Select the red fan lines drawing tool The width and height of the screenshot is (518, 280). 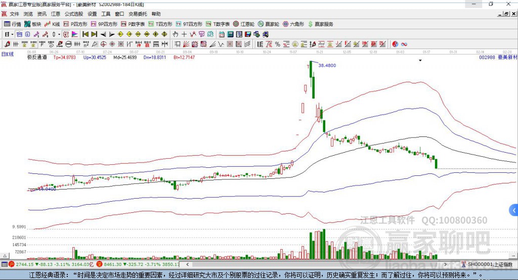[x=186, y=44]
